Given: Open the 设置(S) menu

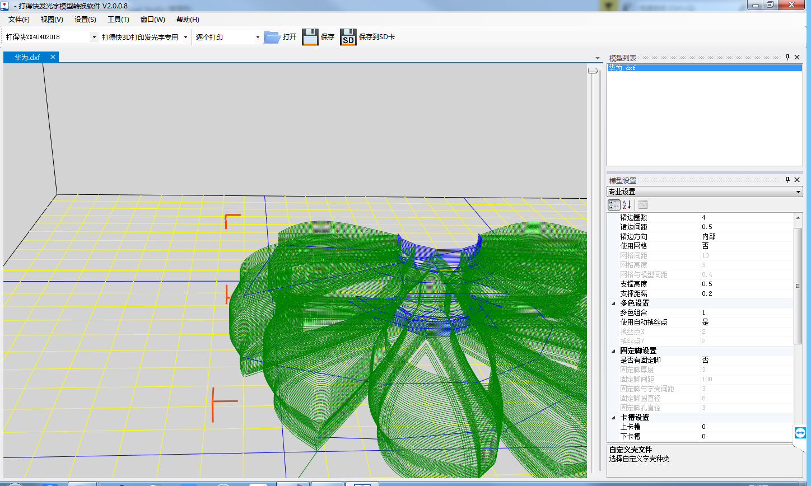Looking at the screenshot, I should tap(85, 20).
